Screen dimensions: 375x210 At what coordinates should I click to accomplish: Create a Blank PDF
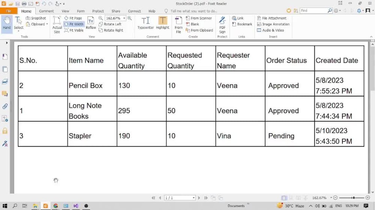[192, 24]
